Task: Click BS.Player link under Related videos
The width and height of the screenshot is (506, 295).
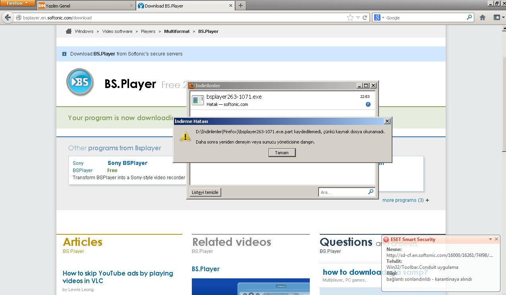Action: [206, 269]
